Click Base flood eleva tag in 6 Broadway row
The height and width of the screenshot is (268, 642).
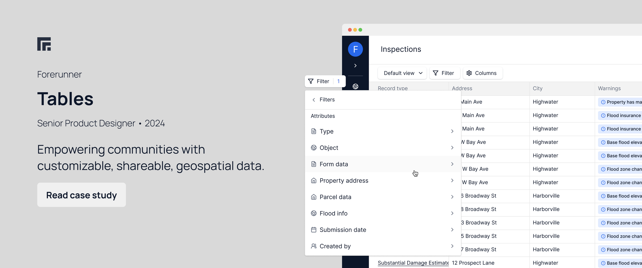point(620,196)
